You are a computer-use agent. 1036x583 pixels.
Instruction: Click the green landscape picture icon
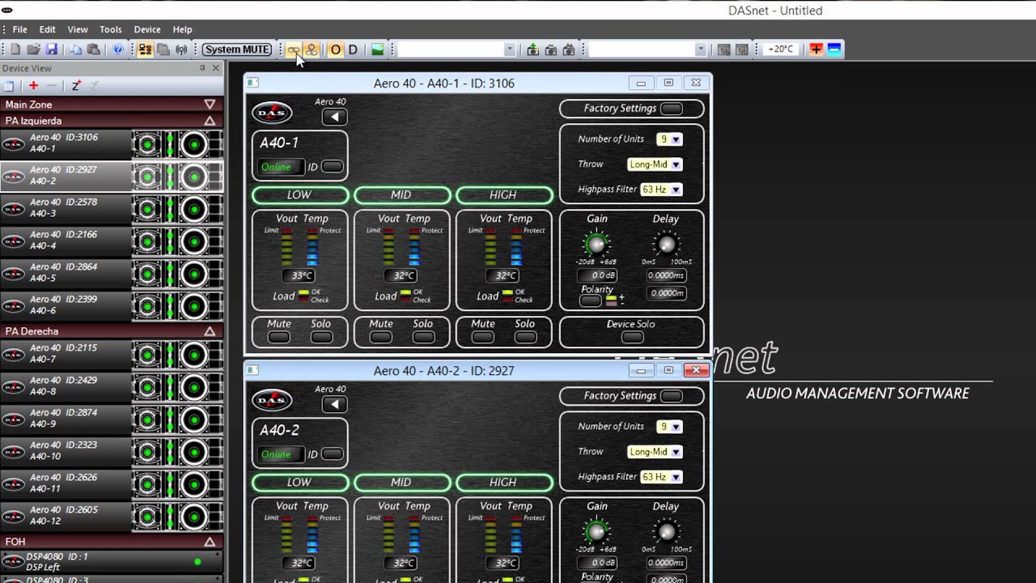[x=377, y=49]
